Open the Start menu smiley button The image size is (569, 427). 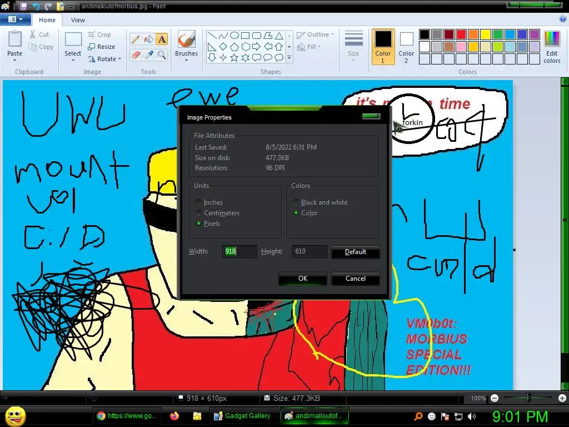tap(15, 416)
